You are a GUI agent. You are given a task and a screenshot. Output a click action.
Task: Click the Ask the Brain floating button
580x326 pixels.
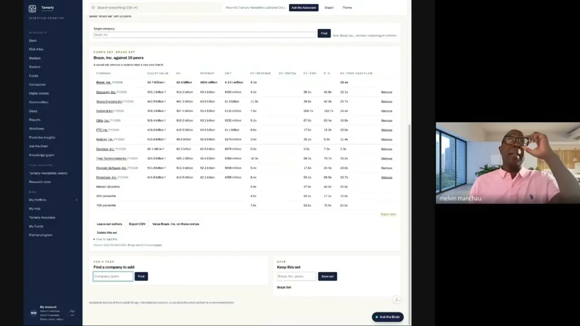pyautogui.click(x=387, y=317)
